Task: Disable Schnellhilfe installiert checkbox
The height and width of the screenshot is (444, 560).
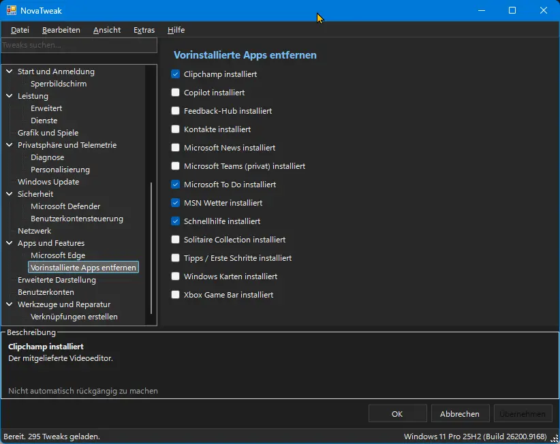Action: pyautogui.click(x=175, y=221)
